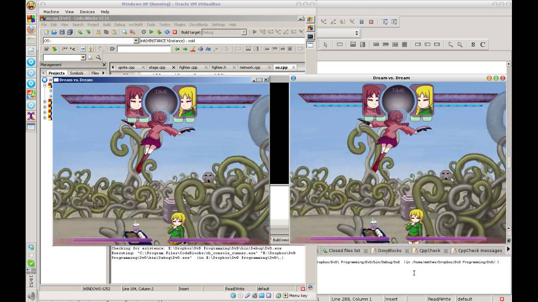Screen dimensions: 538x302
Task: Select the arrow pointer tool in host toolbar
Action: click(325, 44)
